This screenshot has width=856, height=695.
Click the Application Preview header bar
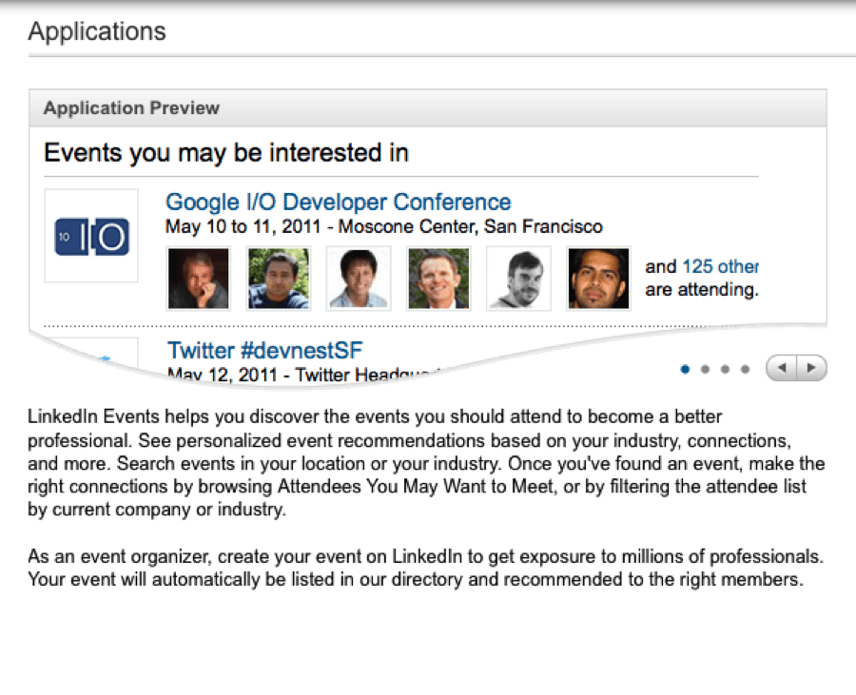(428, 108)
